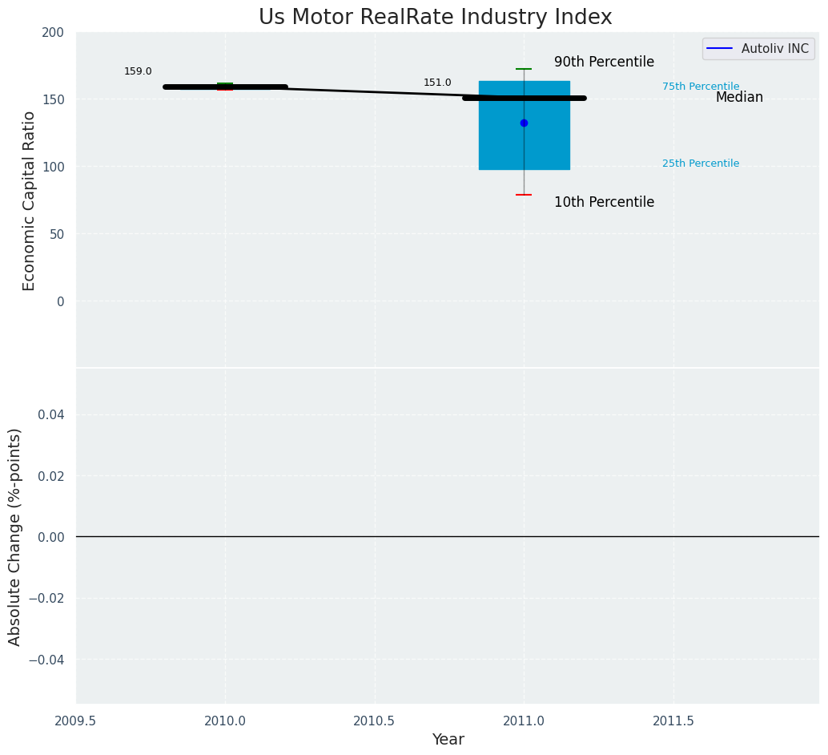Select the red 10th percentile cap at 2011

[x=524, y=195]
